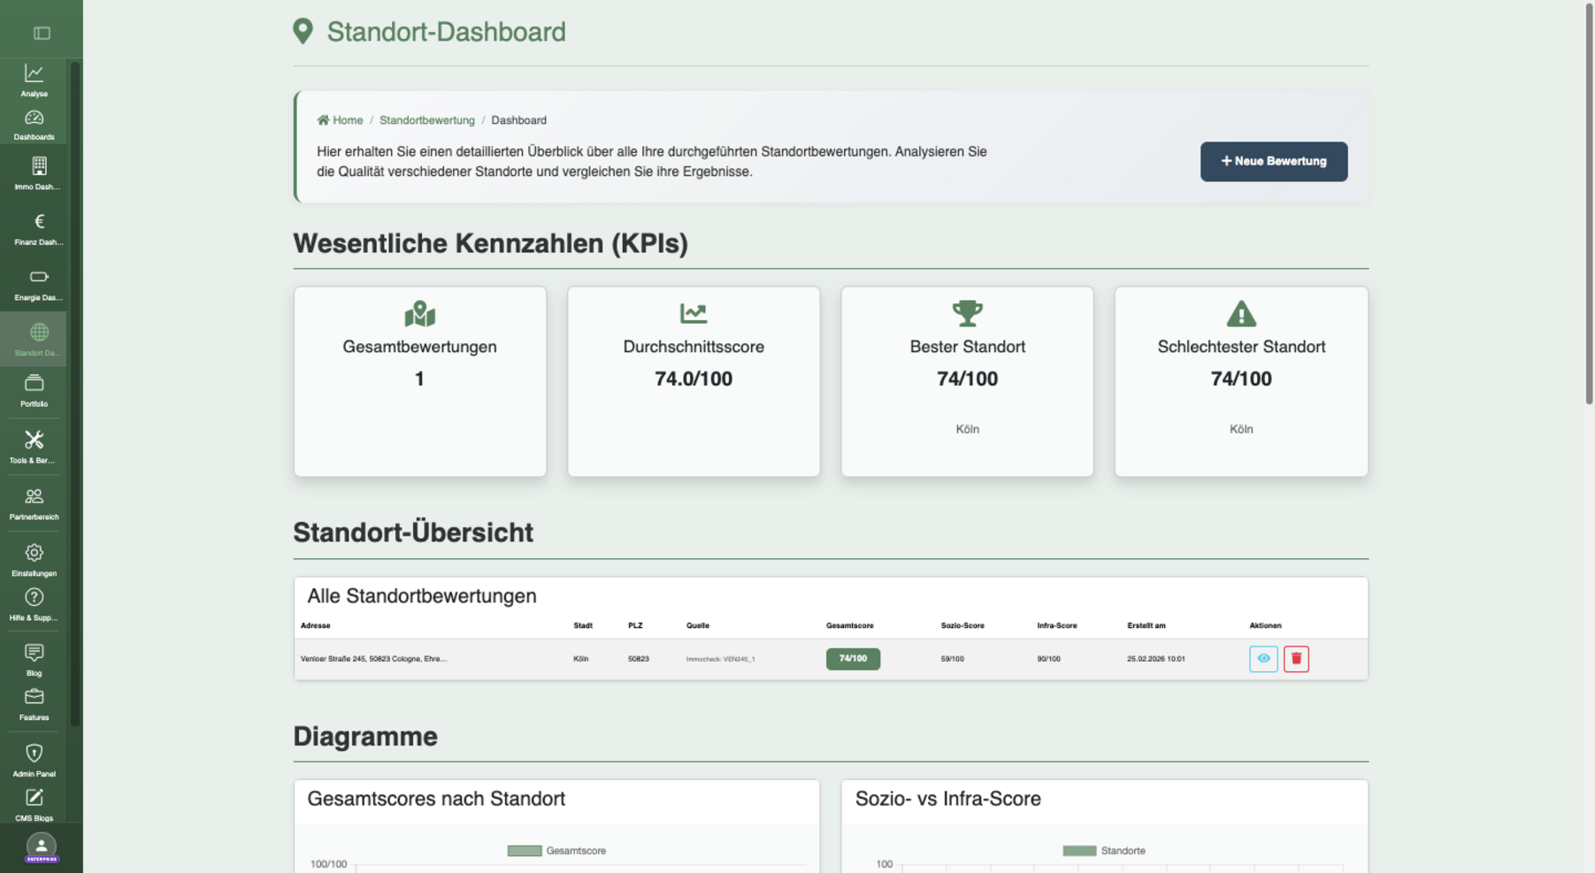The width and height of the screenshot is (1595, 873).
Task: Click the Immocheck: VEN245_1 source cell
Action: coord(720,659)
